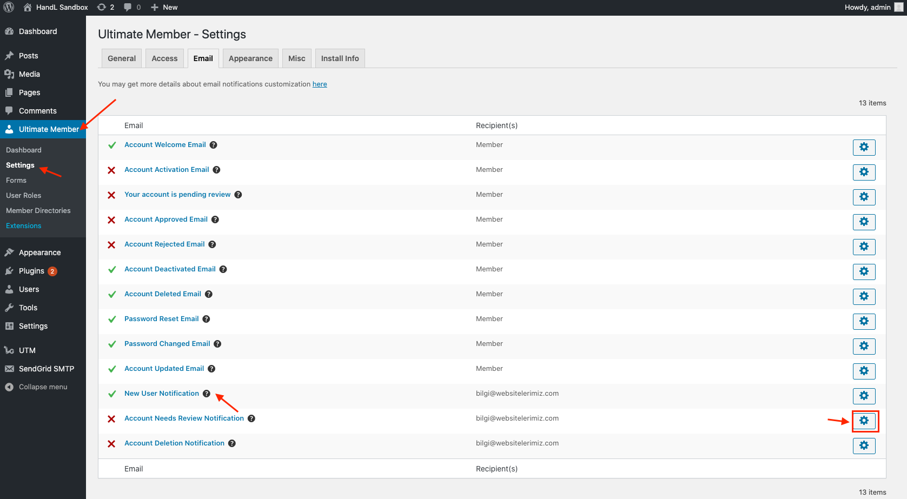907x499 pixels.
Task: Open gear settings for Account Deletion Notification
Action: (864, 445)
